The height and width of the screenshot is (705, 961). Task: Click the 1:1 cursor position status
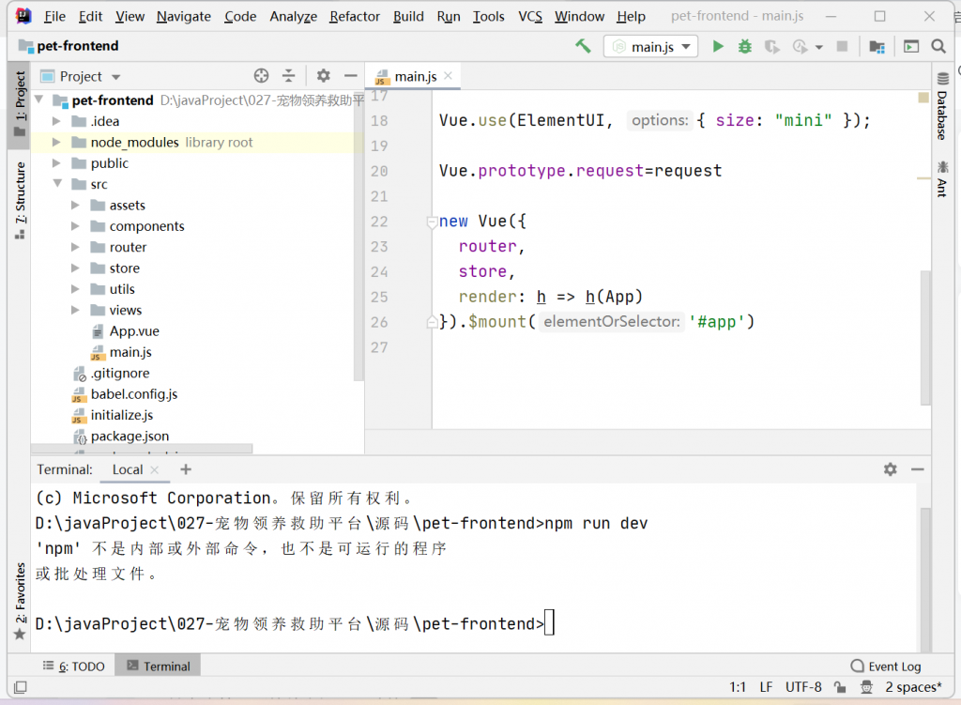coord(738,687)
